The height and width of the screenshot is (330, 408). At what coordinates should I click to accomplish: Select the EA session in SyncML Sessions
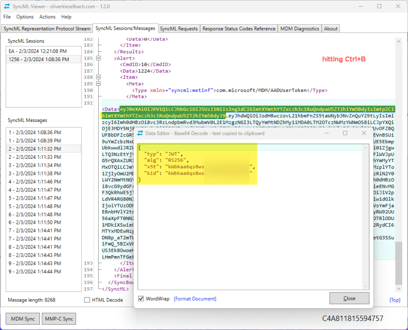(37, 51)
